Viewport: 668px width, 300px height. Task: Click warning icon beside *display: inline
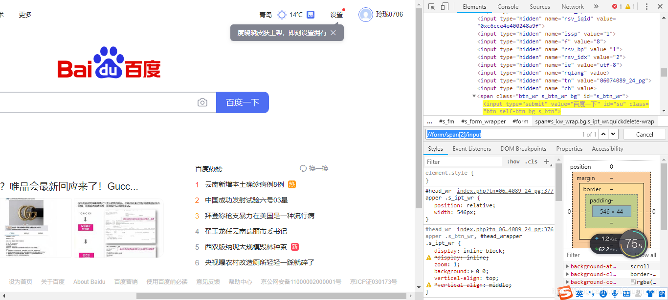tap(429, 258)
